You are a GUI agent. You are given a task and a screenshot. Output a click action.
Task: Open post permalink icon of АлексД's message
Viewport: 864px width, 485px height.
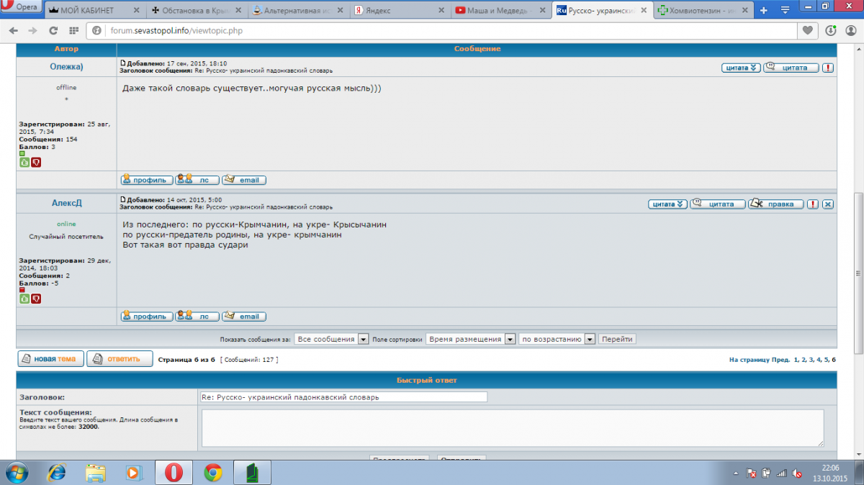(122, 199)
